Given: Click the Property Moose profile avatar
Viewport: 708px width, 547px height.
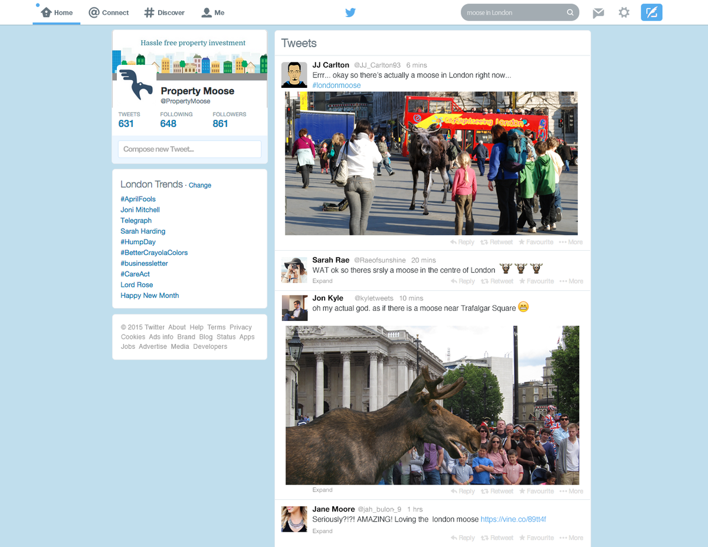Looking at the screenshot, I should coord(135,85).
